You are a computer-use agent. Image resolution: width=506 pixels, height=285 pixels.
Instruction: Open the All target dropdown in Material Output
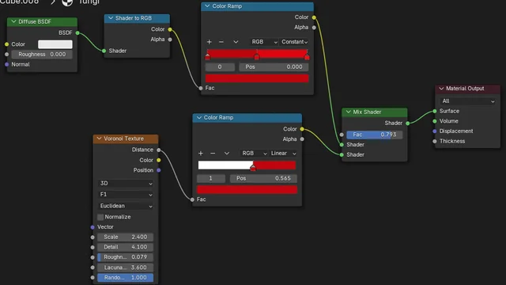click(467, 101)
